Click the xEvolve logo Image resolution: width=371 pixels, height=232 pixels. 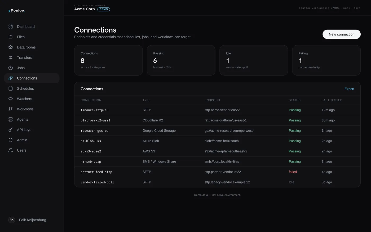point(17,11)
